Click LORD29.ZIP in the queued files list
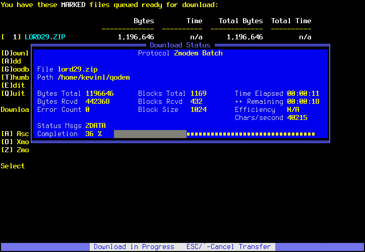Screen dimensions: 365x252 45,37
